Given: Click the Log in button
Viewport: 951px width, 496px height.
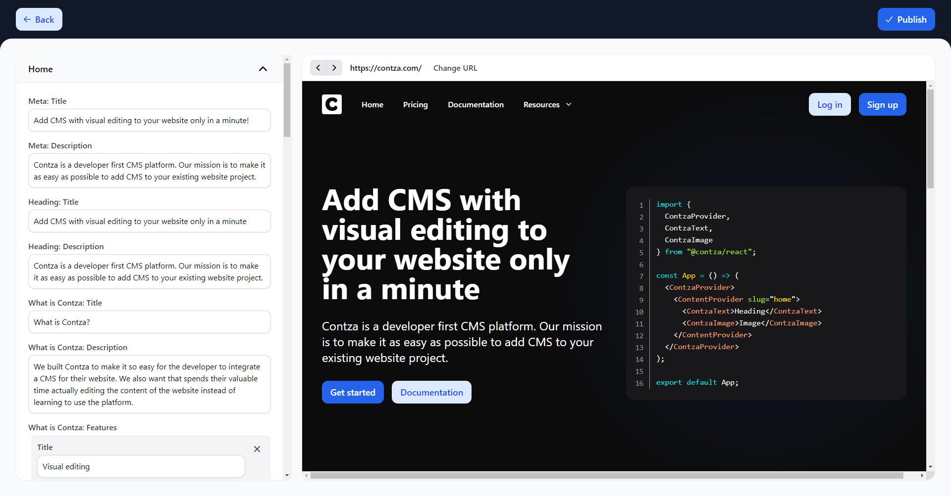Looking at the screenshot, I should coord(830,104).
